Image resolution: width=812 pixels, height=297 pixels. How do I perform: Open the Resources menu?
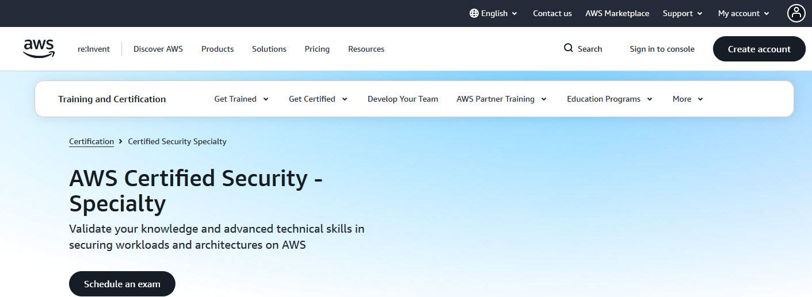coord(366,49)
